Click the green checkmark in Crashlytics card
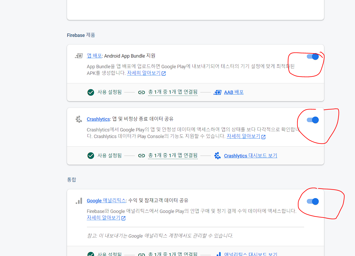Viewport: 355px width, 256px height. (x=91, y=155)
